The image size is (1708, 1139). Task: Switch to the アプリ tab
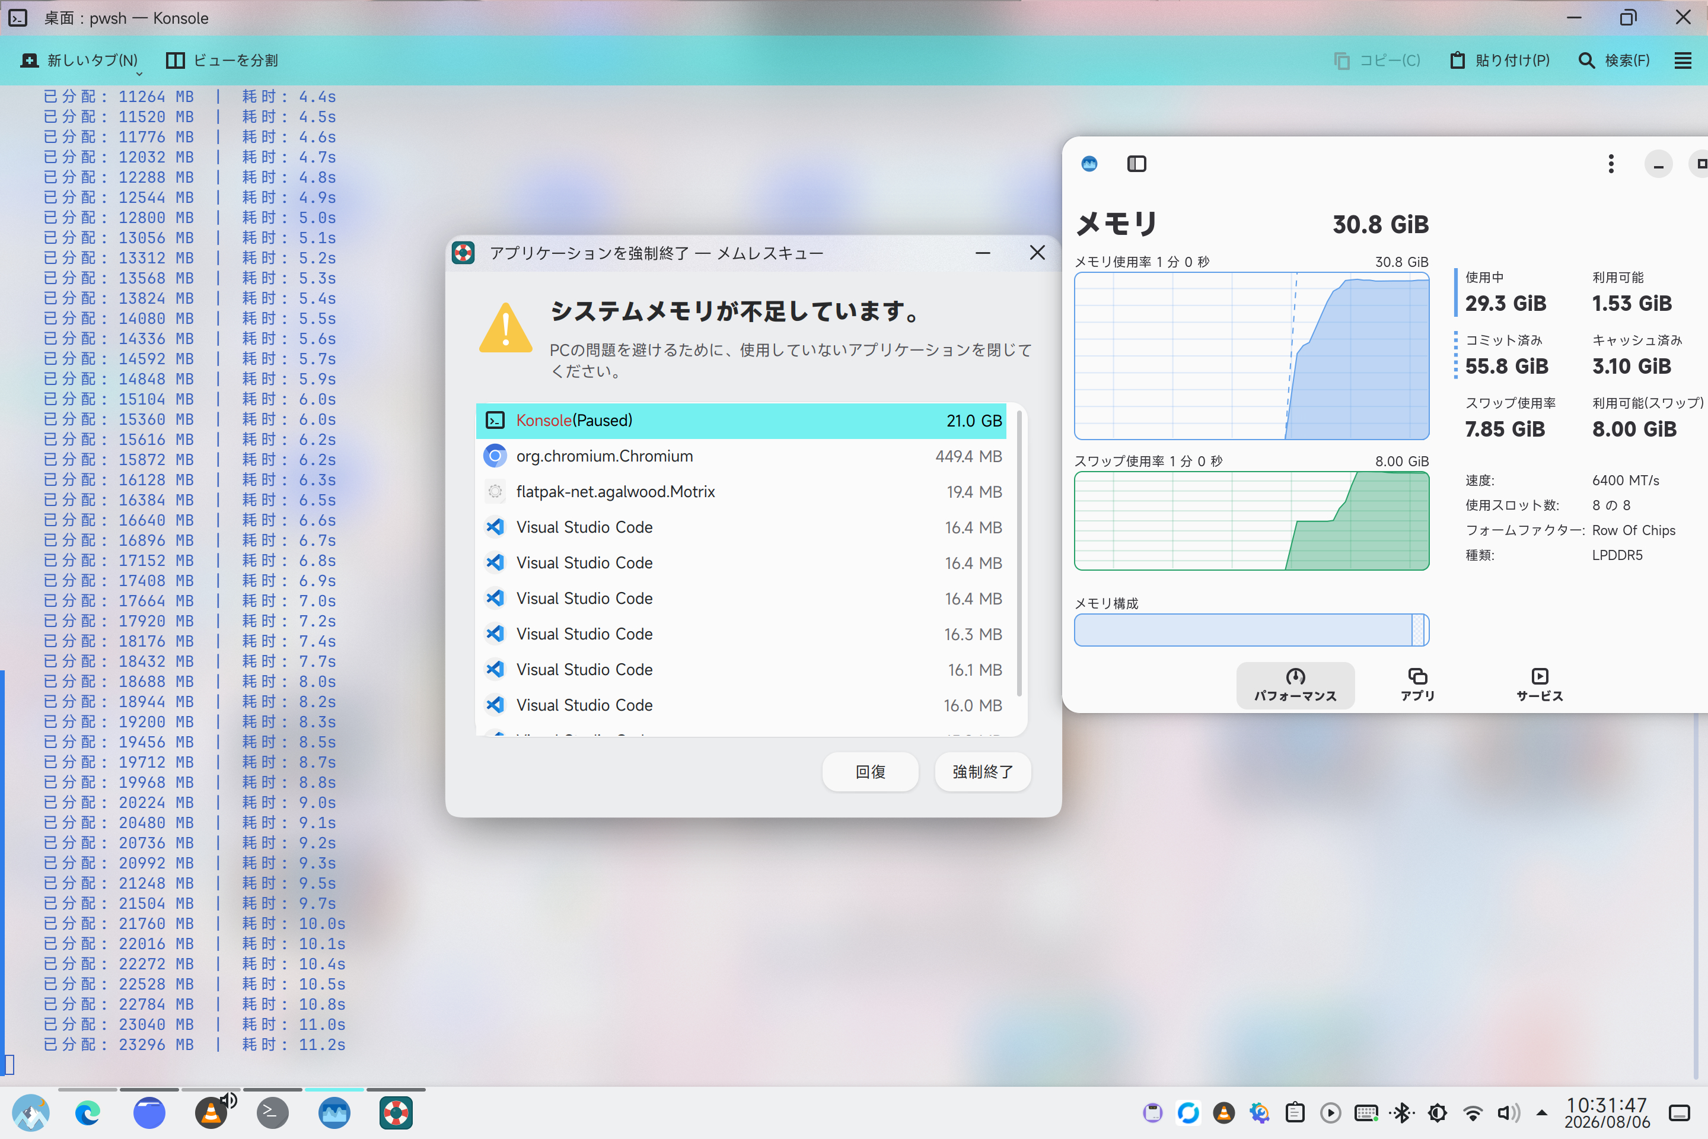(1417, 685)
